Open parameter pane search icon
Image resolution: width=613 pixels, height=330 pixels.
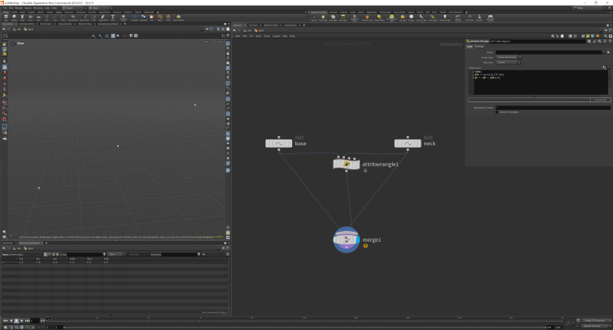pos(600,41)
